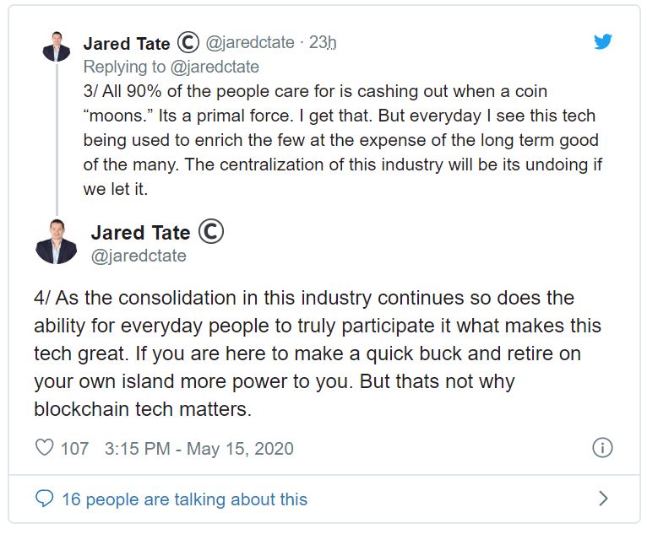Screen dimensions: 647x534
Task: Open the tweet info circle icon
Action: tap(602, 447)
